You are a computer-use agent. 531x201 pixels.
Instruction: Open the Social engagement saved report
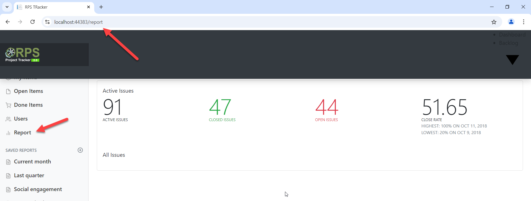pos(38,189)
